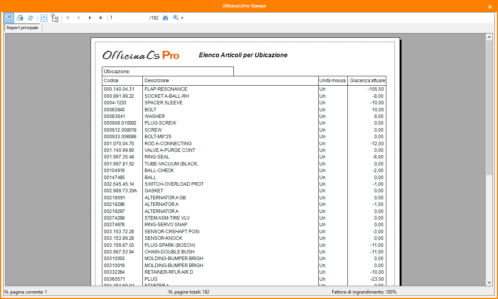Click code 00310019
498x299 pixels.
pyautogui.click(x=114, y=266)
